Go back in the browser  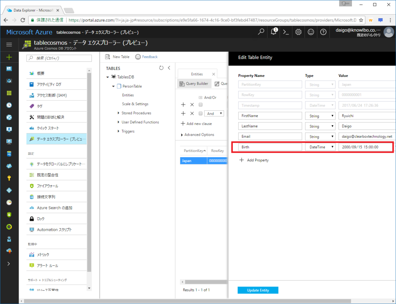tap(6, 20)
